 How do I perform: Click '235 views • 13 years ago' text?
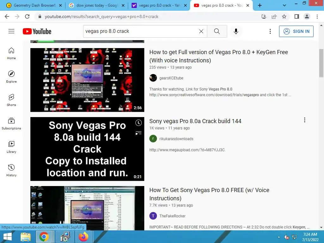(x=171, y=67)
